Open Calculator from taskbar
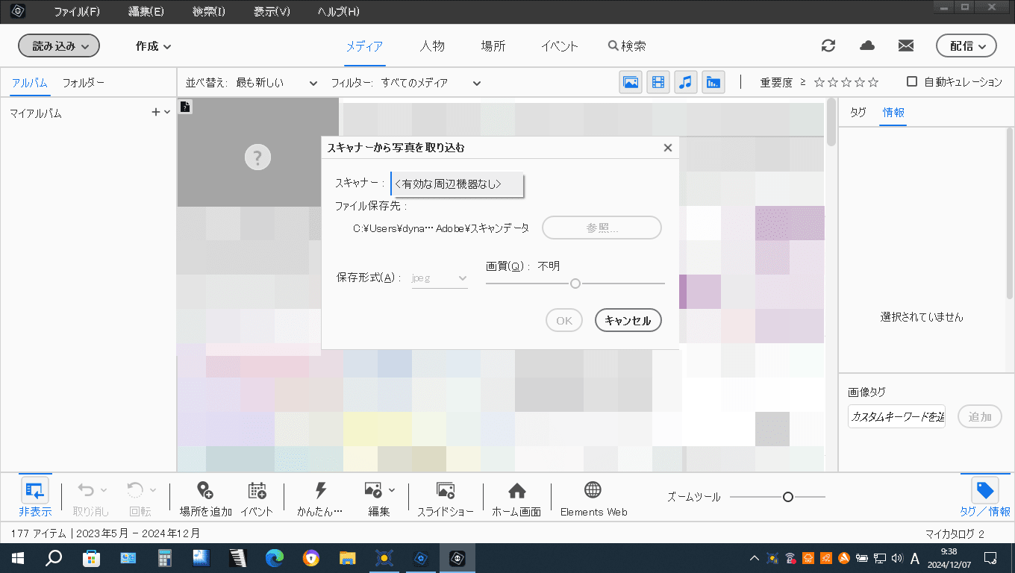Viewport: 1015px width, 573px height. coord(165,558)
